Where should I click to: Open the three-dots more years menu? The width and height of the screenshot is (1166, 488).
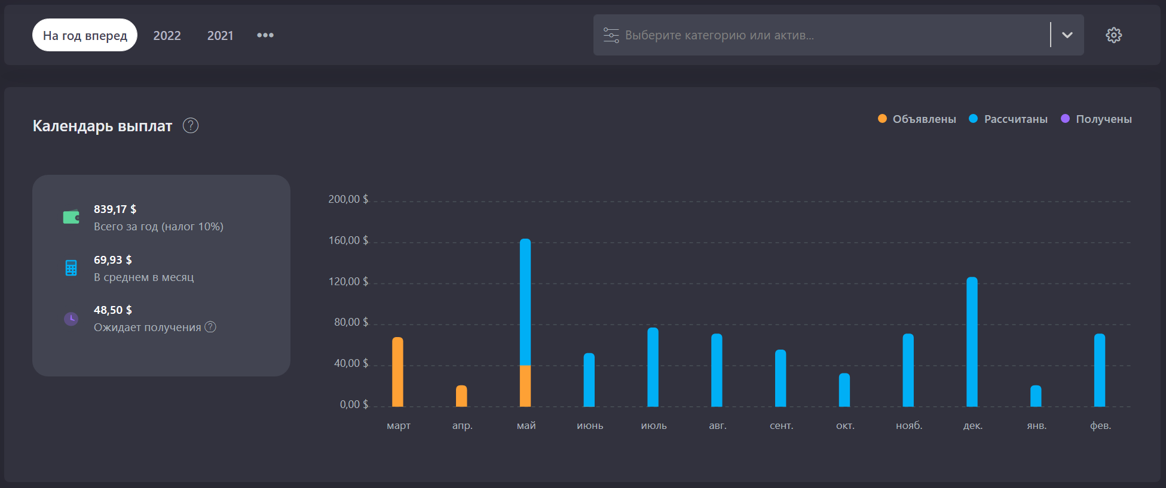click(x=265, y=35)
